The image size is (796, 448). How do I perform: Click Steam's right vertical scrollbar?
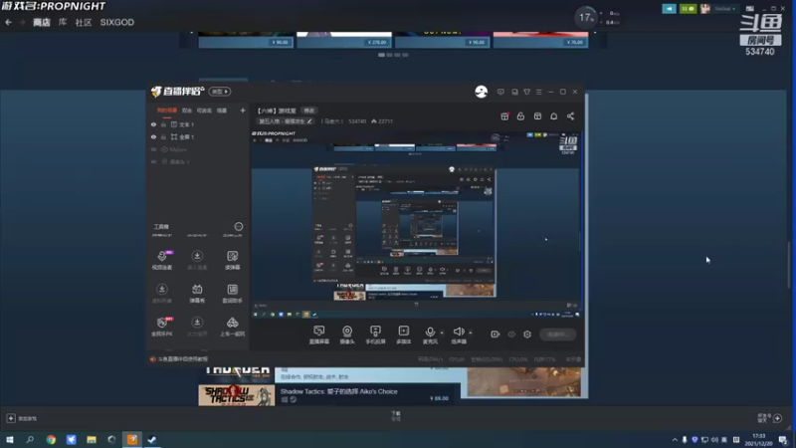coord(789,264)
